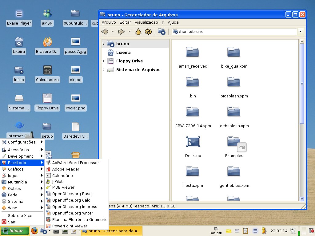Click the forward arrow in the file manager toolbar
The image size is (315, 236).
(x=121, y=32)
